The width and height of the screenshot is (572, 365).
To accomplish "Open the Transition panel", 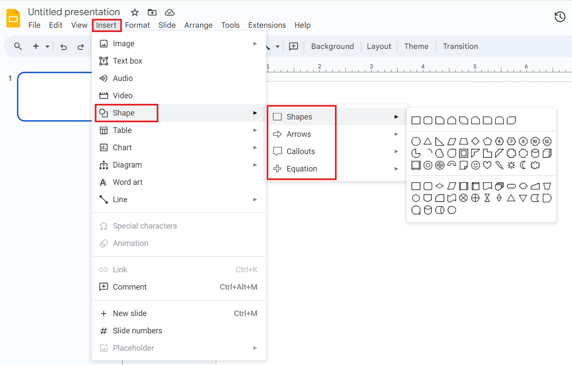I will point(460,46).
